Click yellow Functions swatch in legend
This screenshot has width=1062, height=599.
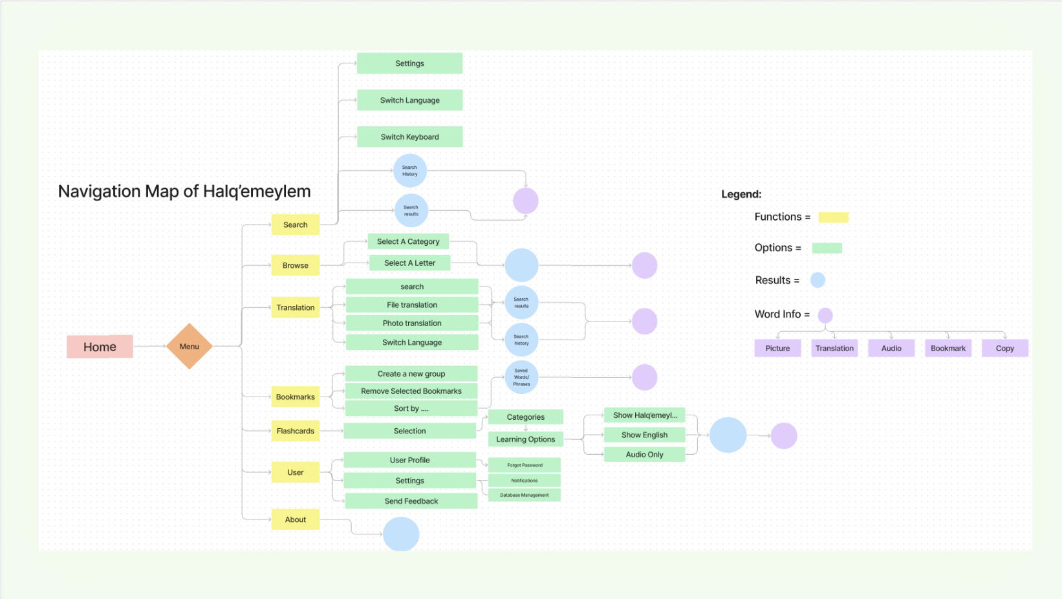834,217
